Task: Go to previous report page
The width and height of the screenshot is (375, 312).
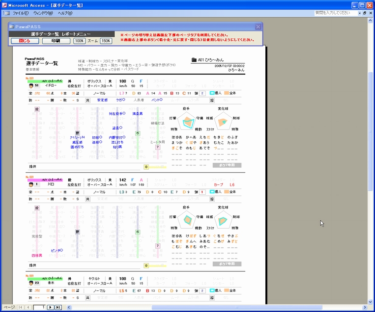Action: point(28,307)
